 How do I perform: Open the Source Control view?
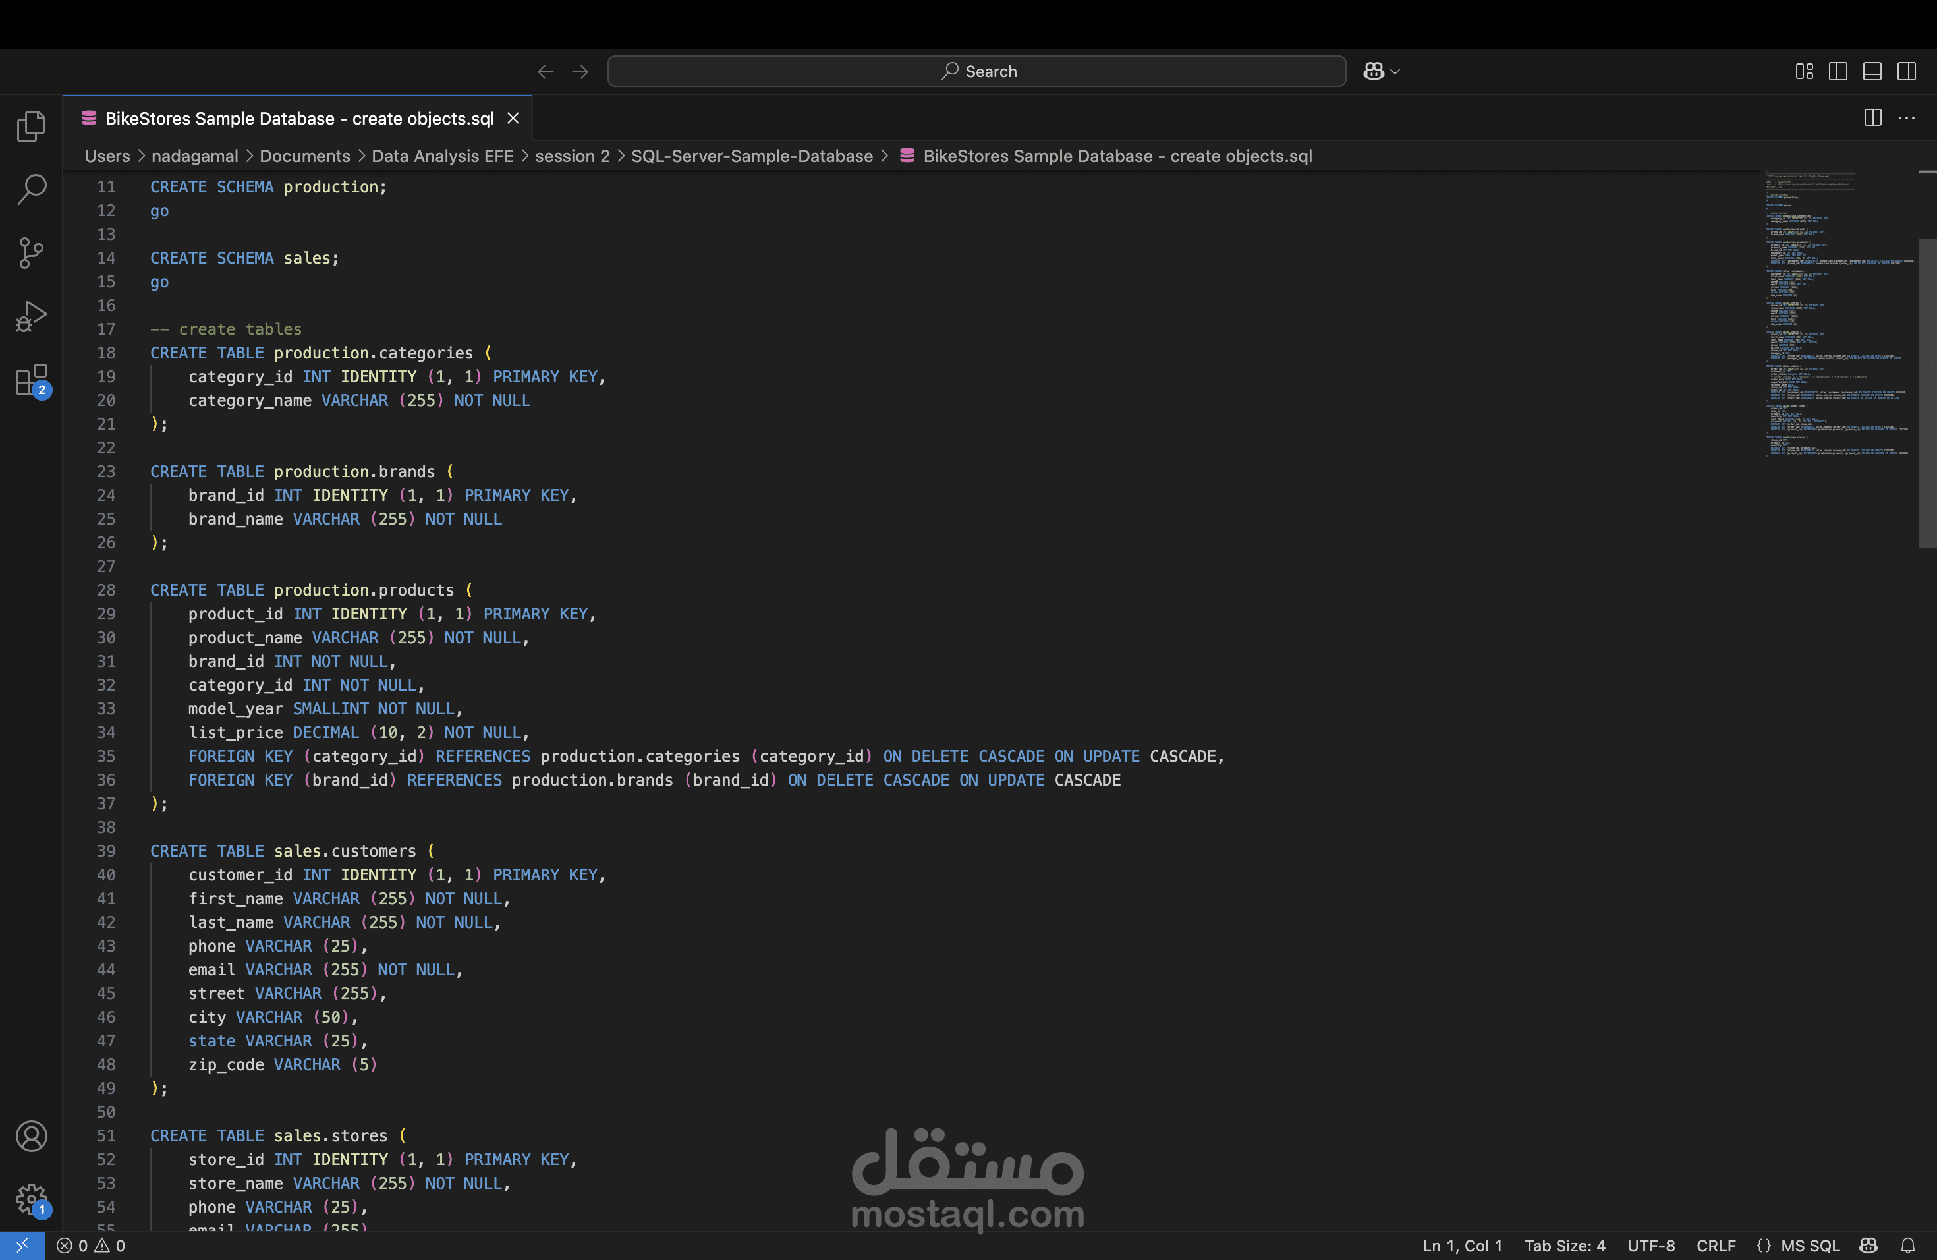pyautogui.click(x=31, y=252)
